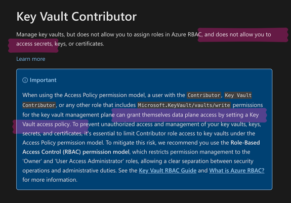Click the Important note label

pos(43,80)
